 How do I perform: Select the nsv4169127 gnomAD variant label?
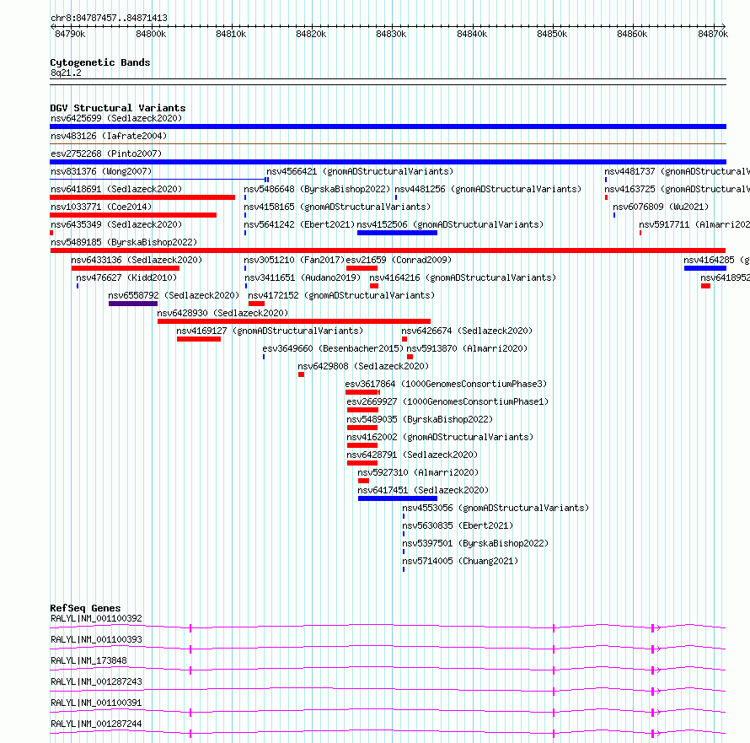coord(270,331)
